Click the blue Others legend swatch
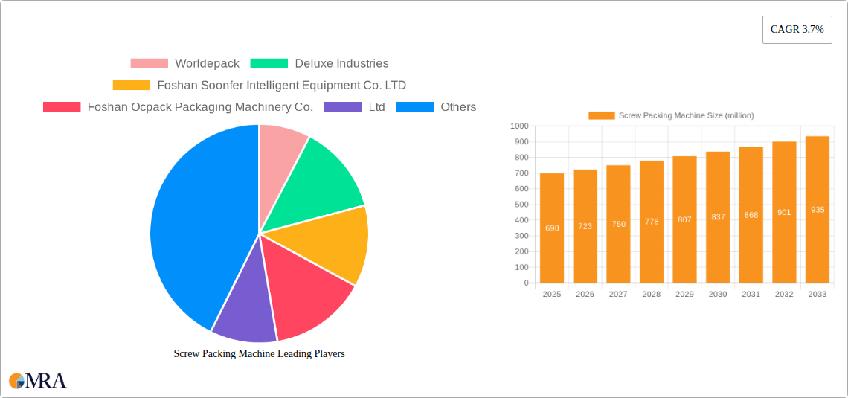Screen dimensions: 848x398 (x=415, y=107)
